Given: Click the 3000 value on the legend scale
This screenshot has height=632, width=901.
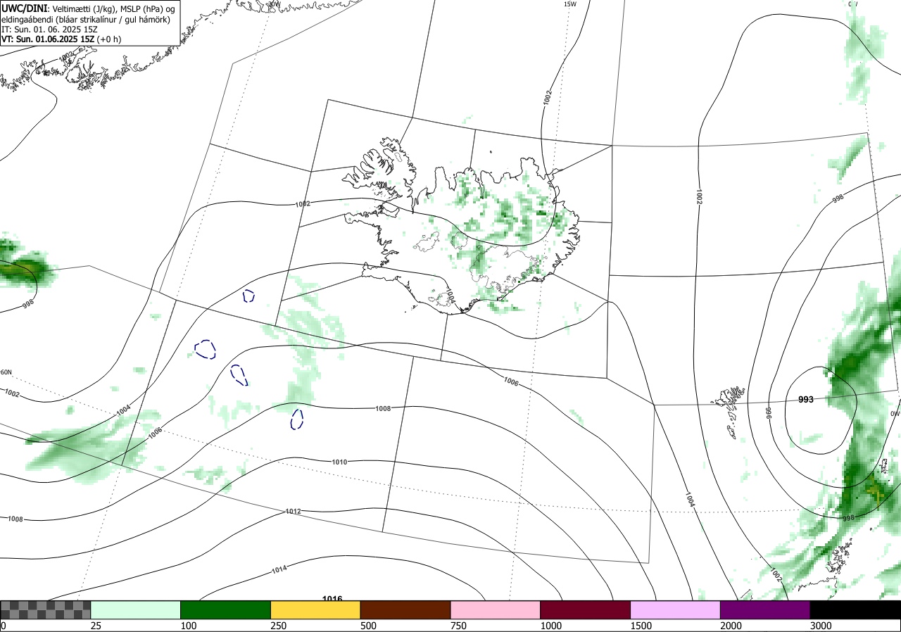Looking at the screenshot, I should tap(821, 626).
